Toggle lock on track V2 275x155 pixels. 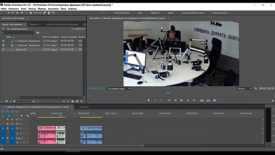pos(8,124)
